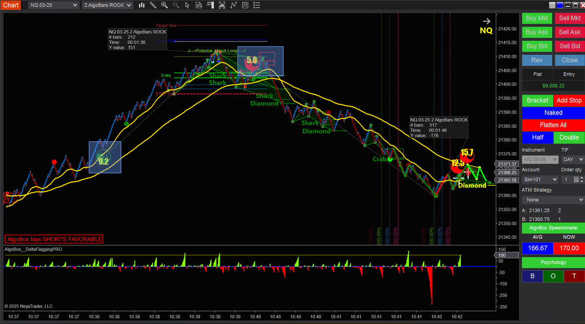Click the A: 21361.25 ask price
Screen dimensions: 585x324
point(539,210)
